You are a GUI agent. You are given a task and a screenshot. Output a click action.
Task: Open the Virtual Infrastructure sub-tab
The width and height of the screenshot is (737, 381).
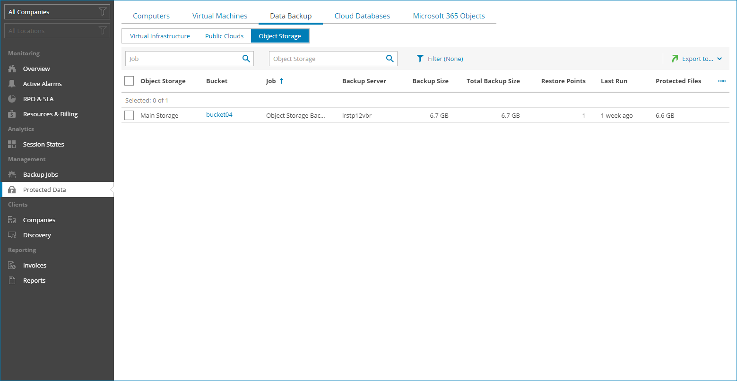tap(160, 35)
